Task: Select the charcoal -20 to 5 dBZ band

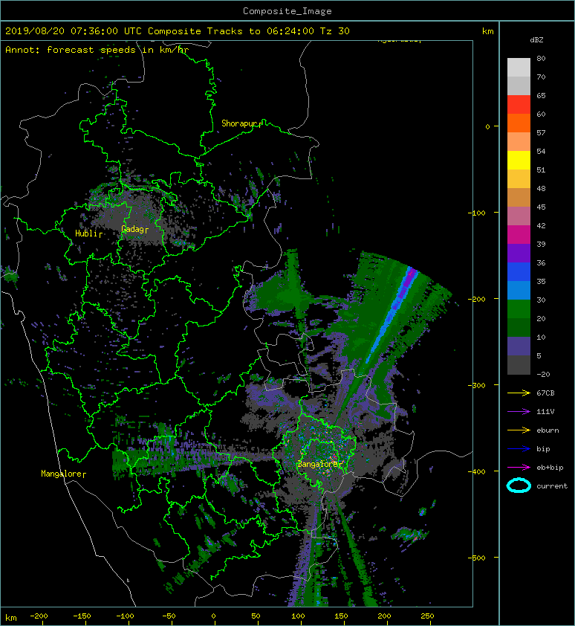Action: (519, 365)
